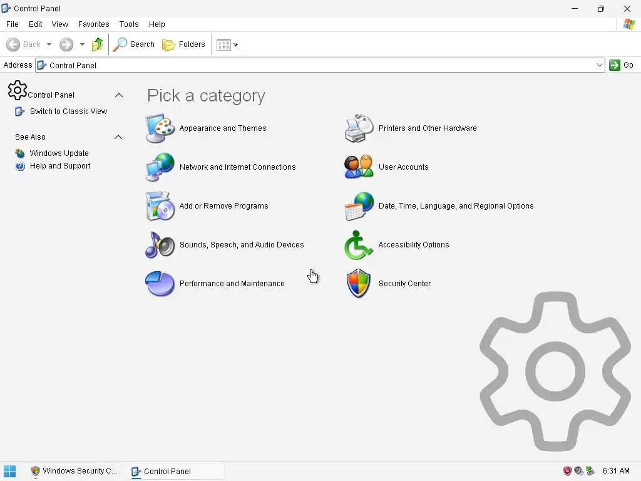Click the taskbar clock showing 6:31 AM
The height and width of the screenshot is (481, 641).
tap(616, 471)
